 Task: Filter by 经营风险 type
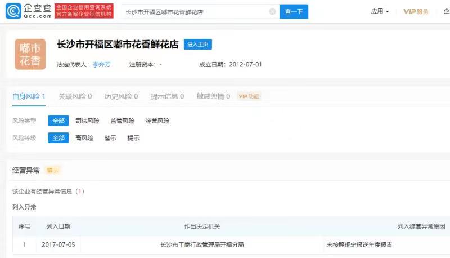(x=157, y=121)
